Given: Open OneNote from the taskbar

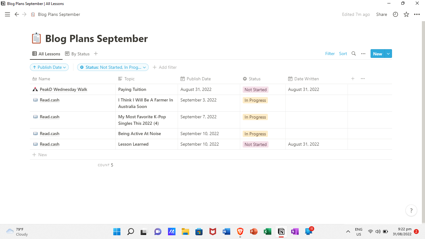Looking at the screenshot, I should [x=295, y=232].
